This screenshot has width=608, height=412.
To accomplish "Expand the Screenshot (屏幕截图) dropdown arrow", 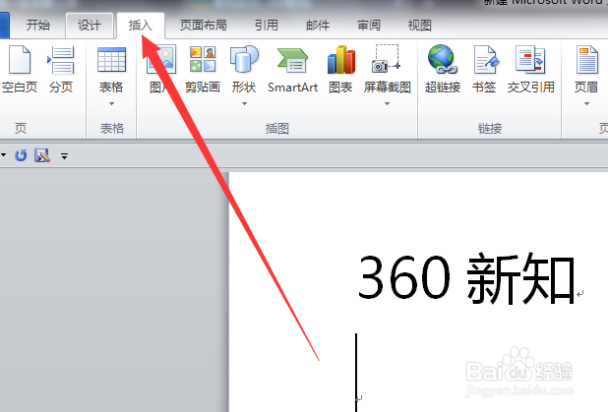I will coord(387,103).
